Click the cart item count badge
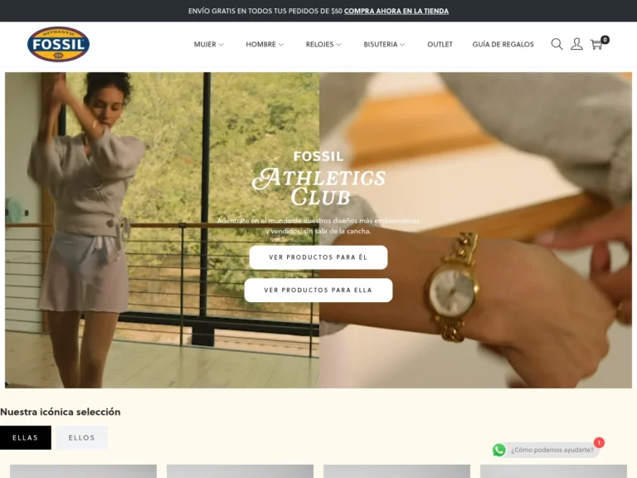Viewport: 637px width, 478px height. coord(605,40)
